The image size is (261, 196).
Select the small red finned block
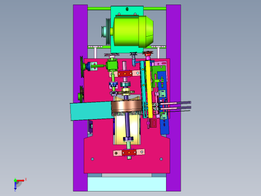point(153,123)
